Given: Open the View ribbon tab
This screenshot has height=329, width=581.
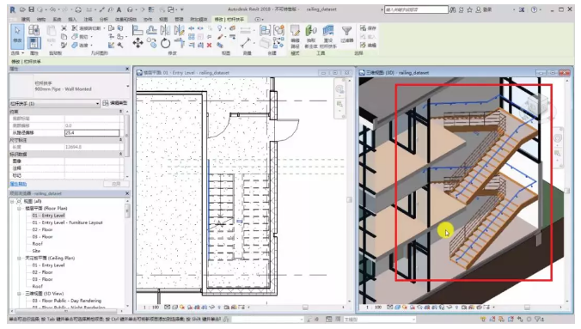Looking at the screenshot, I should click(163, 19).
